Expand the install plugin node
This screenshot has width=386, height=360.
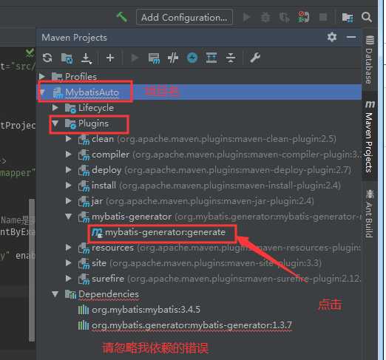pyautogui.click(x=69, y=186)
